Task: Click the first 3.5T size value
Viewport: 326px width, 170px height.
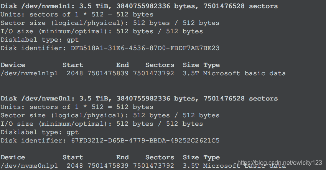Action: click(191, 73)
